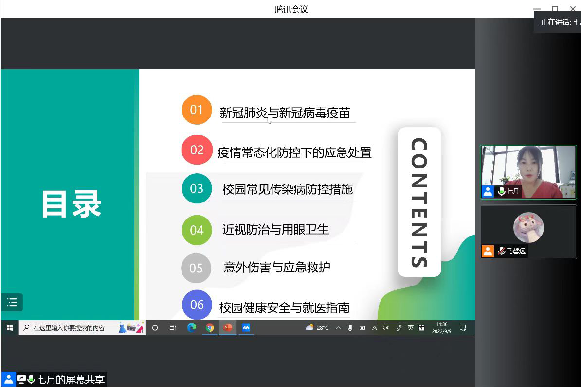Viewport: 581px width, 387px height.
Task: Click 七月's green microphone icon
Action: 501,191
